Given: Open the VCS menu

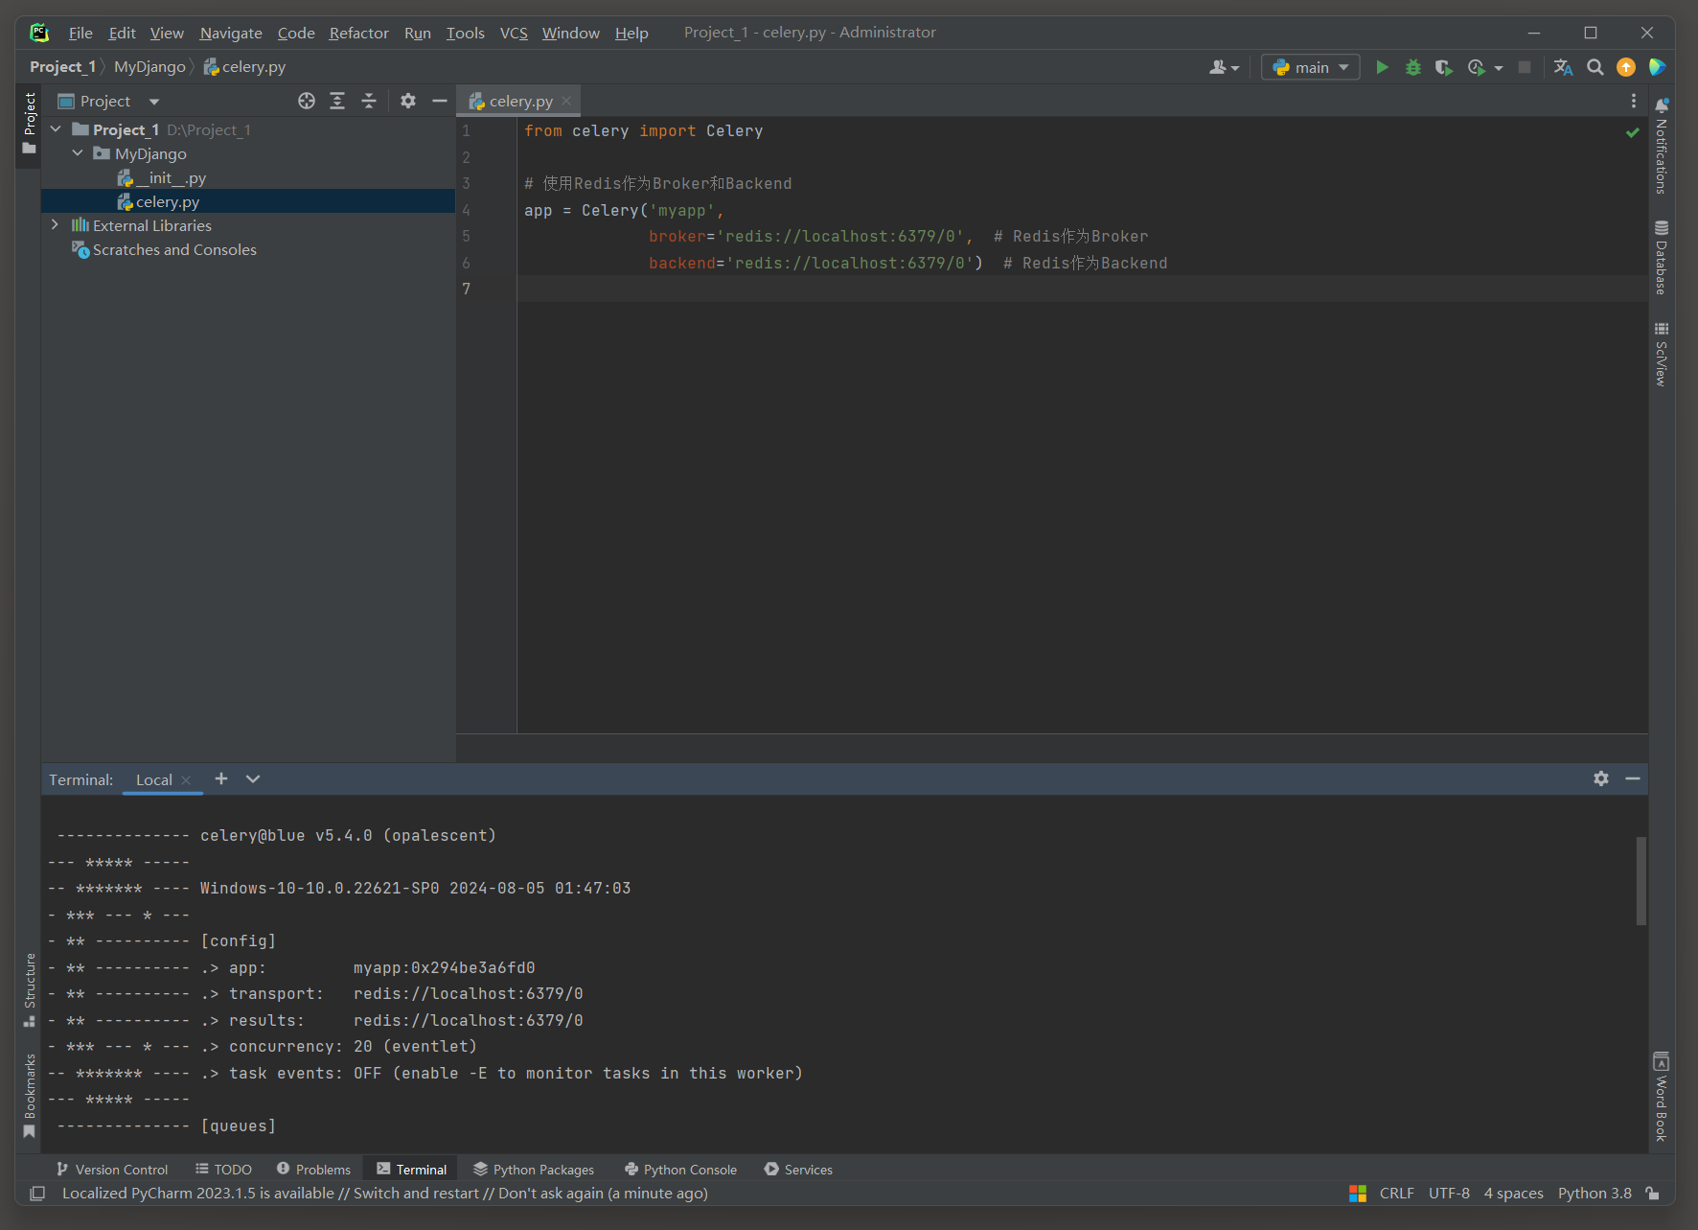Looking at the screenshot, I should pos(514,33).
